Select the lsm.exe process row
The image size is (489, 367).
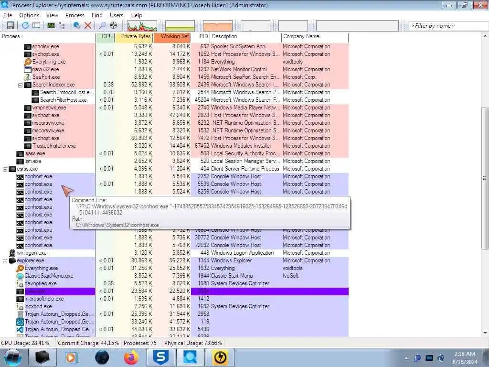point(174,161)
